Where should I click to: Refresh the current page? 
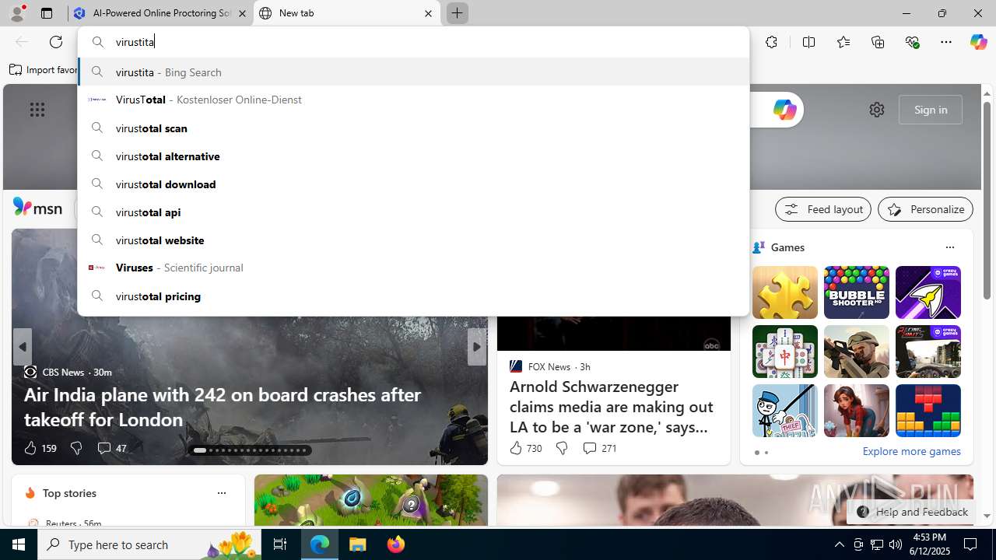tap(56, 42)
